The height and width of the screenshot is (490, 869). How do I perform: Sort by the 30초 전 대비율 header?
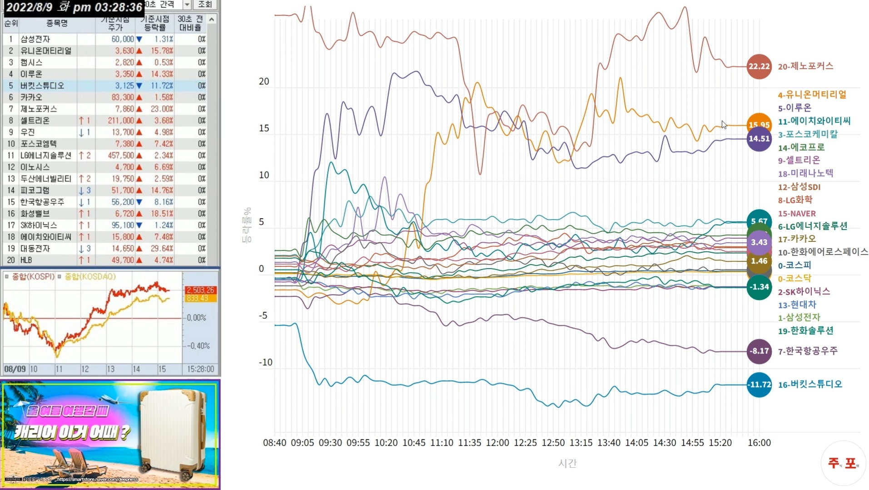point(190,23)
